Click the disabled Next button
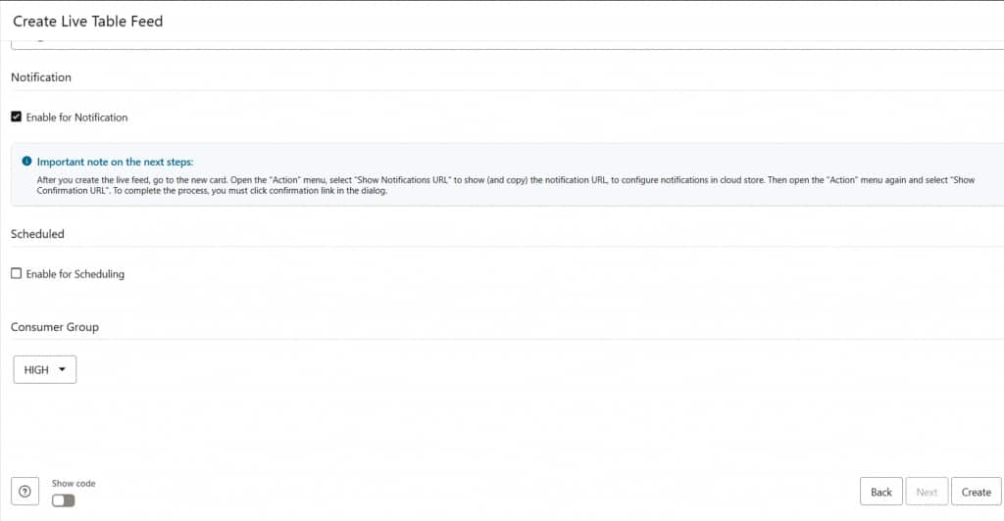 pos(927,492)
